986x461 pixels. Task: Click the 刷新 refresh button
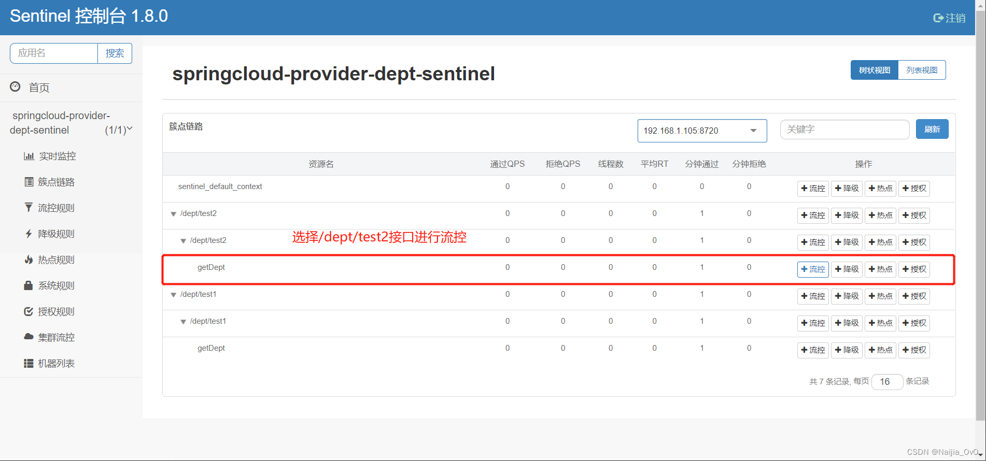click(932, 129)
